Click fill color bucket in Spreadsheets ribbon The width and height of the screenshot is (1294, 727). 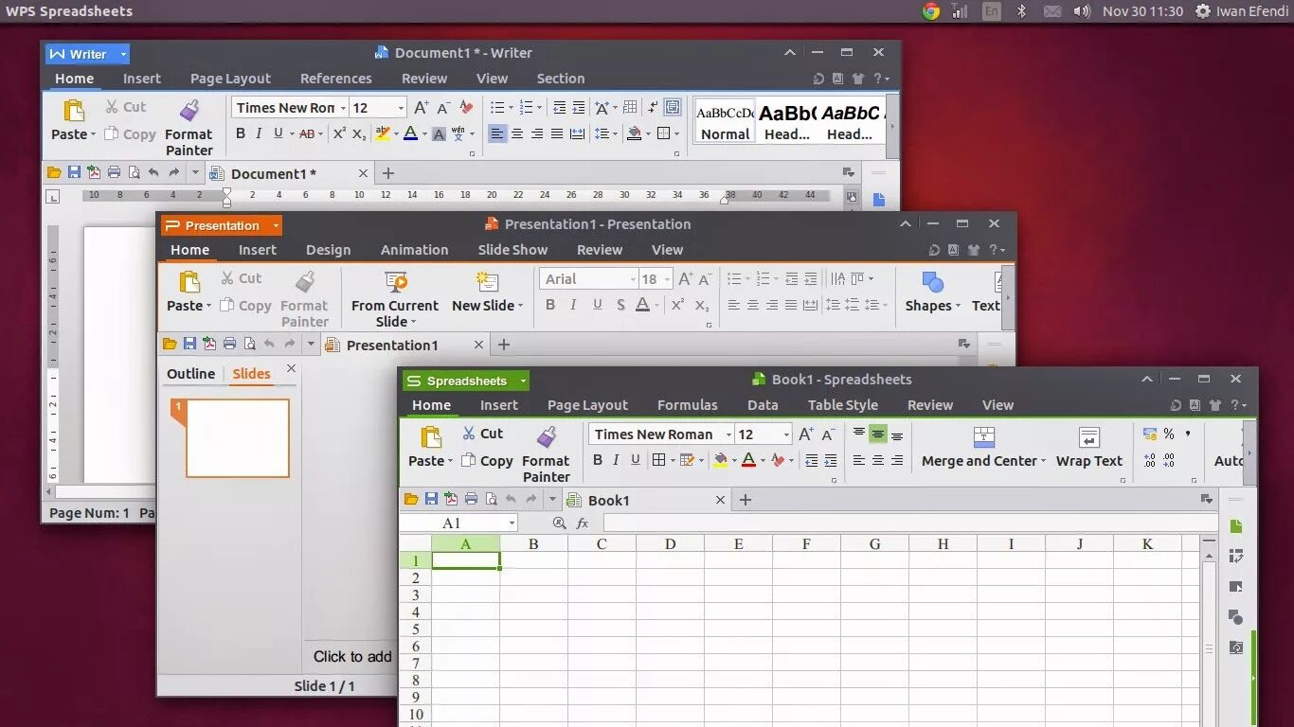tap(720, 460)
